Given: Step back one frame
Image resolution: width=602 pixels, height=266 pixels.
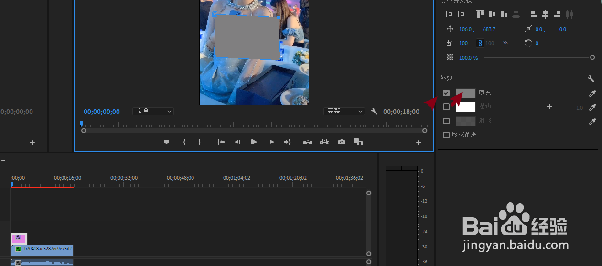Looking at the screenshot, I should click(237, 142).
